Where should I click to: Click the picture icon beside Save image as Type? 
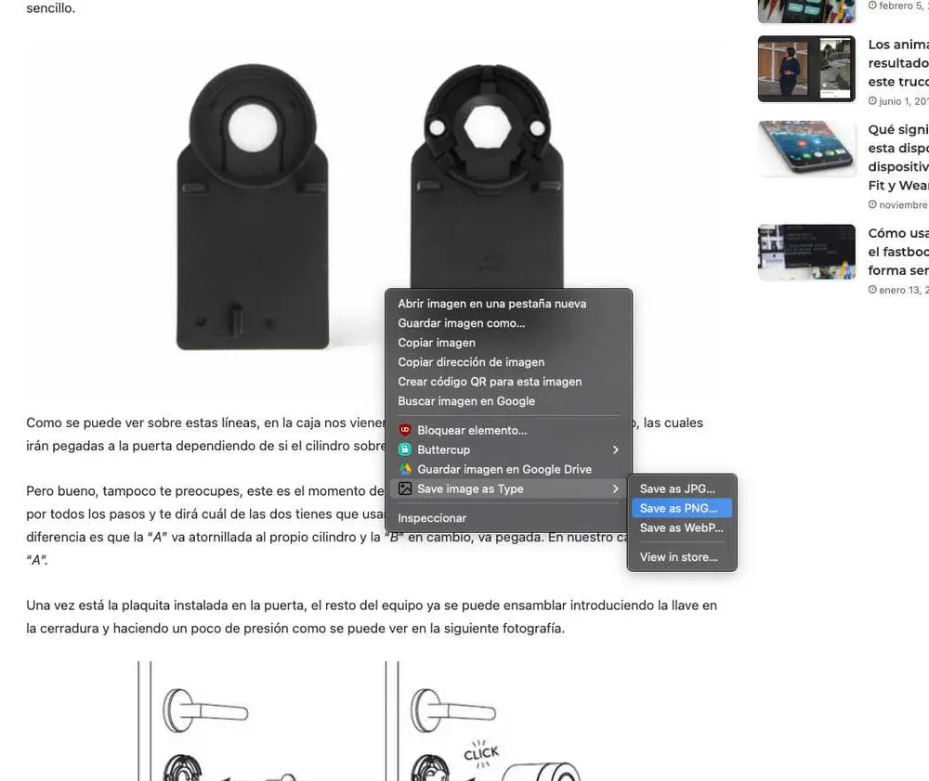(405, 488)
